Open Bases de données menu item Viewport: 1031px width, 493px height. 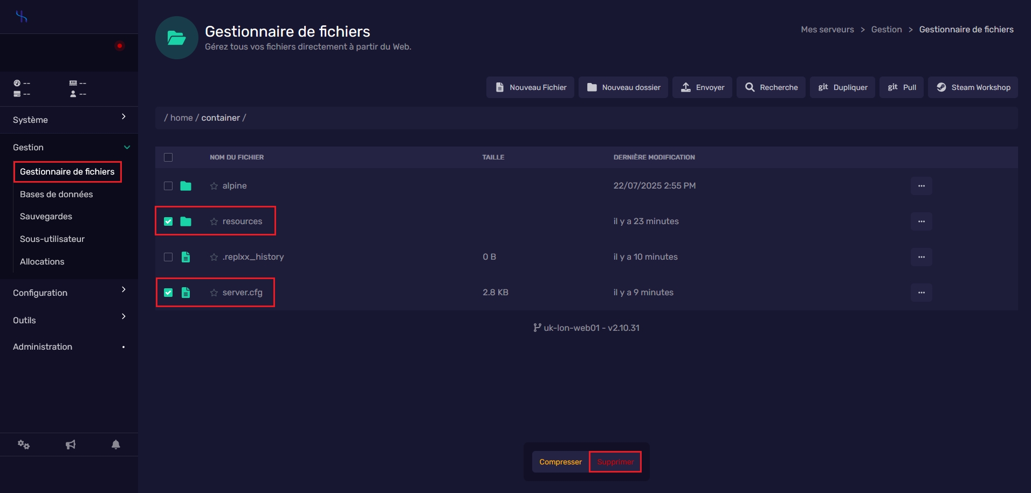[x=57, y=194]
